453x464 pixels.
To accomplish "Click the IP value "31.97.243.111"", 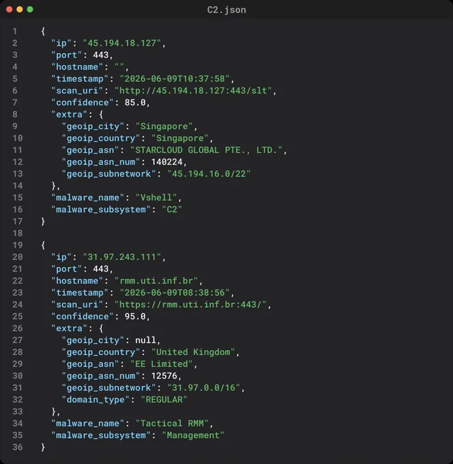I will click(x=121, y=257).
